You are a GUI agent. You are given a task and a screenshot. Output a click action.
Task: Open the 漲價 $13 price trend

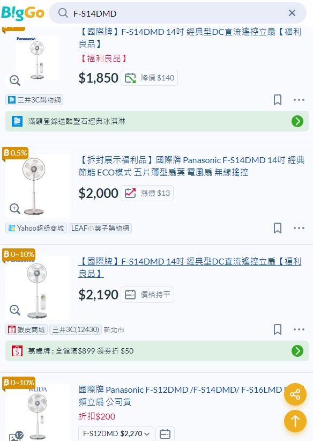[x=147, y=193]
